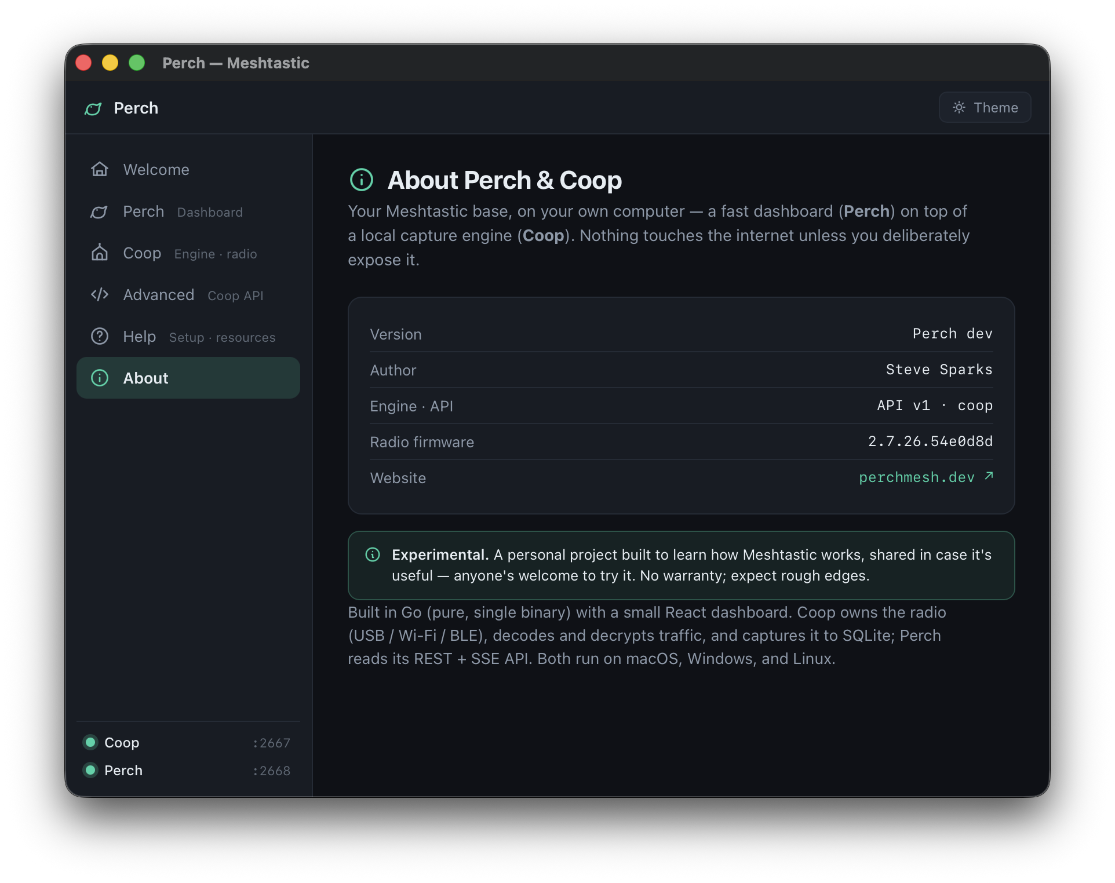Image resolution: width=1115 pixels, height=883 pixels.
Task: Click the sun icon in the Theme button
Action: 959,107
